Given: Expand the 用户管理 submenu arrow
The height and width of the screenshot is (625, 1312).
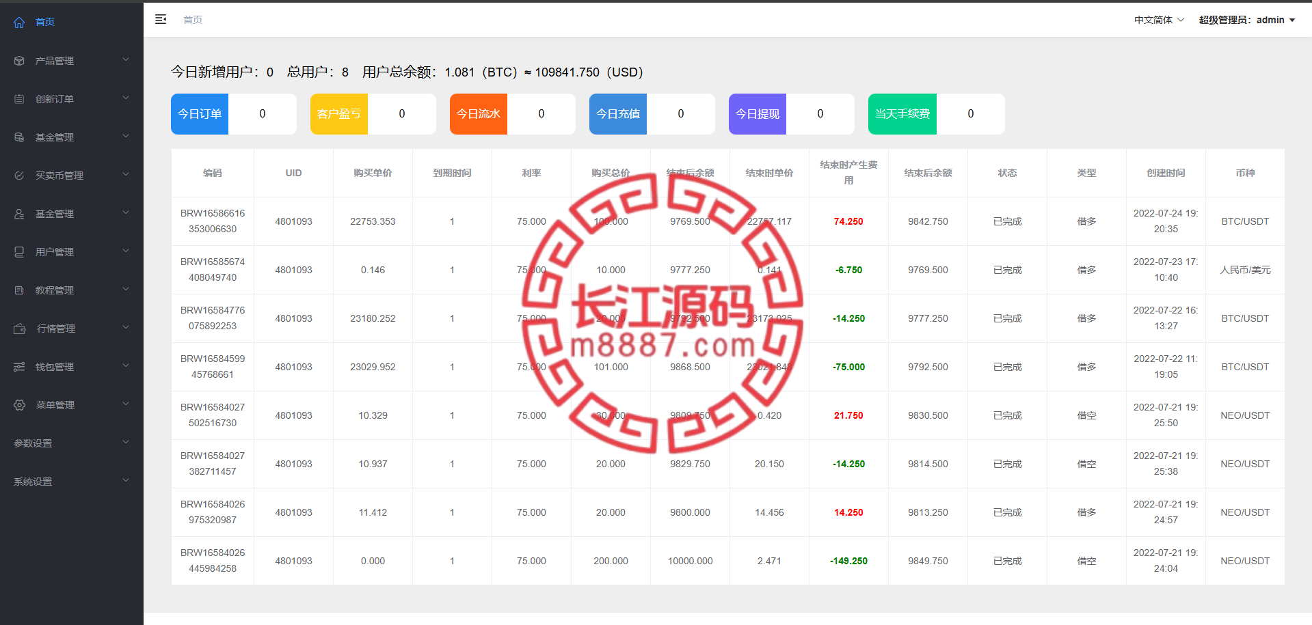Looking at the screenshot, I should point(126,251).
